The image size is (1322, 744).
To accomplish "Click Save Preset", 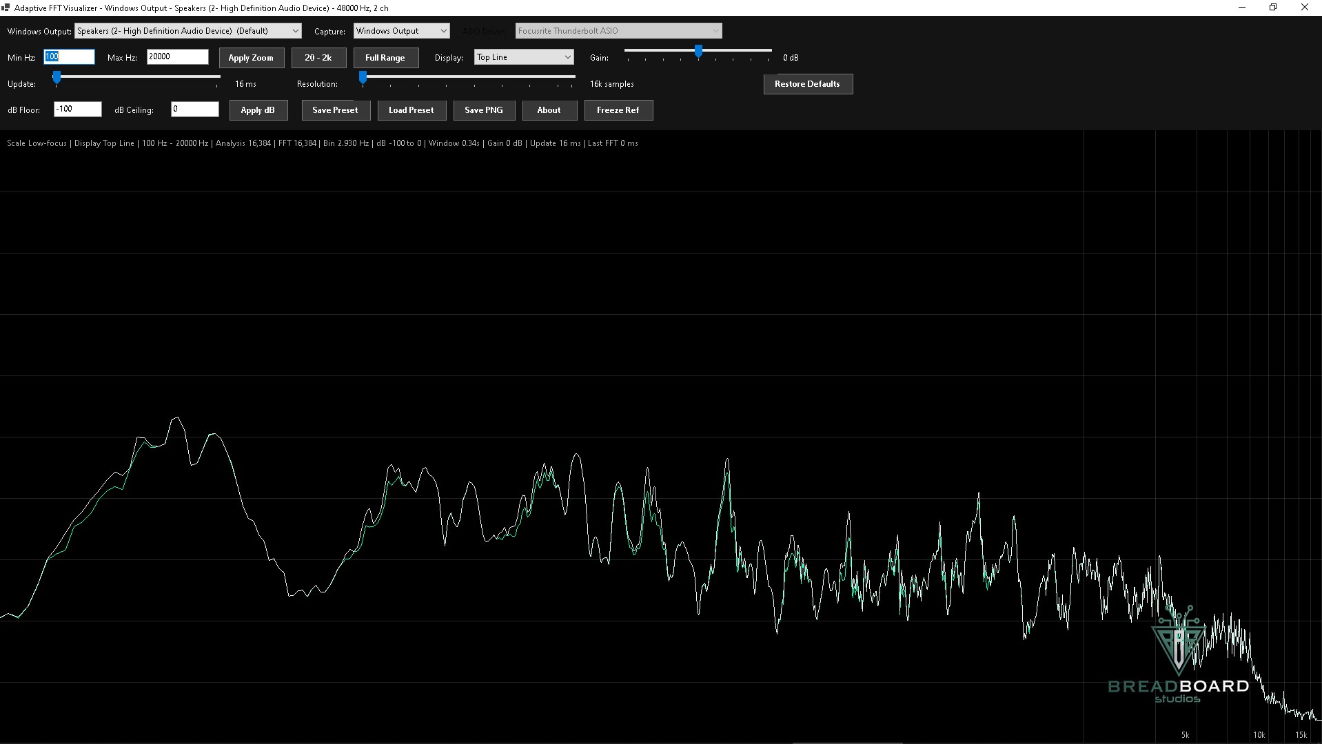I will click(x=336, y=110).
